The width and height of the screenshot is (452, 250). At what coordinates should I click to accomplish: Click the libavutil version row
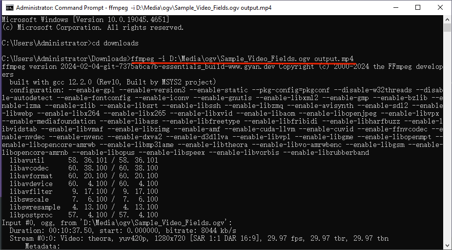pyautogui.click(x=84, y=160)
